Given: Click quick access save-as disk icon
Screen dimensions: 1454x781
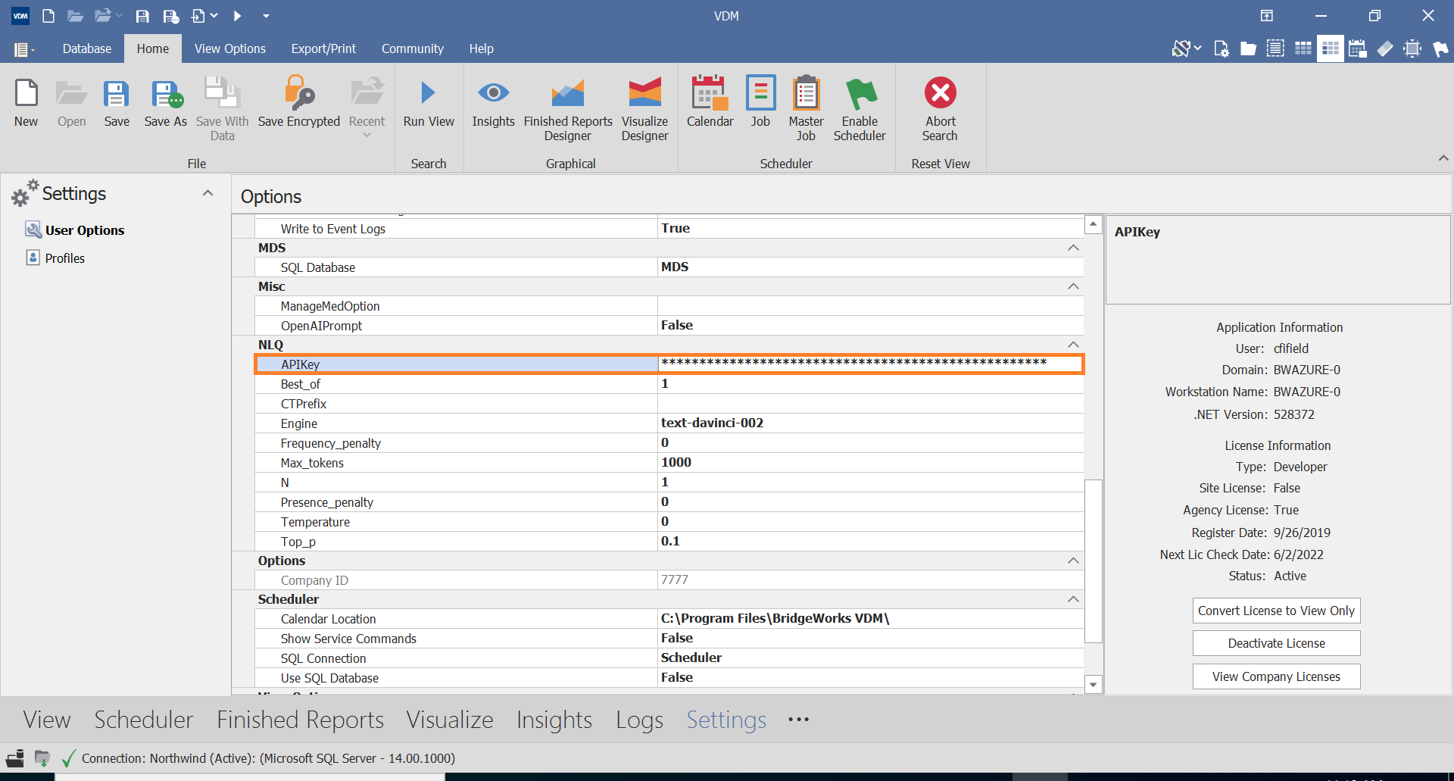Looking at the screenshot, I should click(171, 15).
